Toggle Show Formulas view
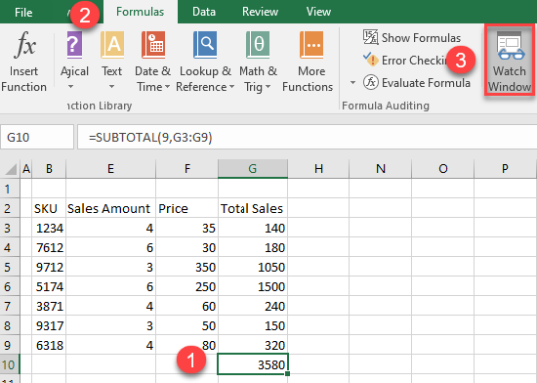The image size is (537, 383). [412, 37]
